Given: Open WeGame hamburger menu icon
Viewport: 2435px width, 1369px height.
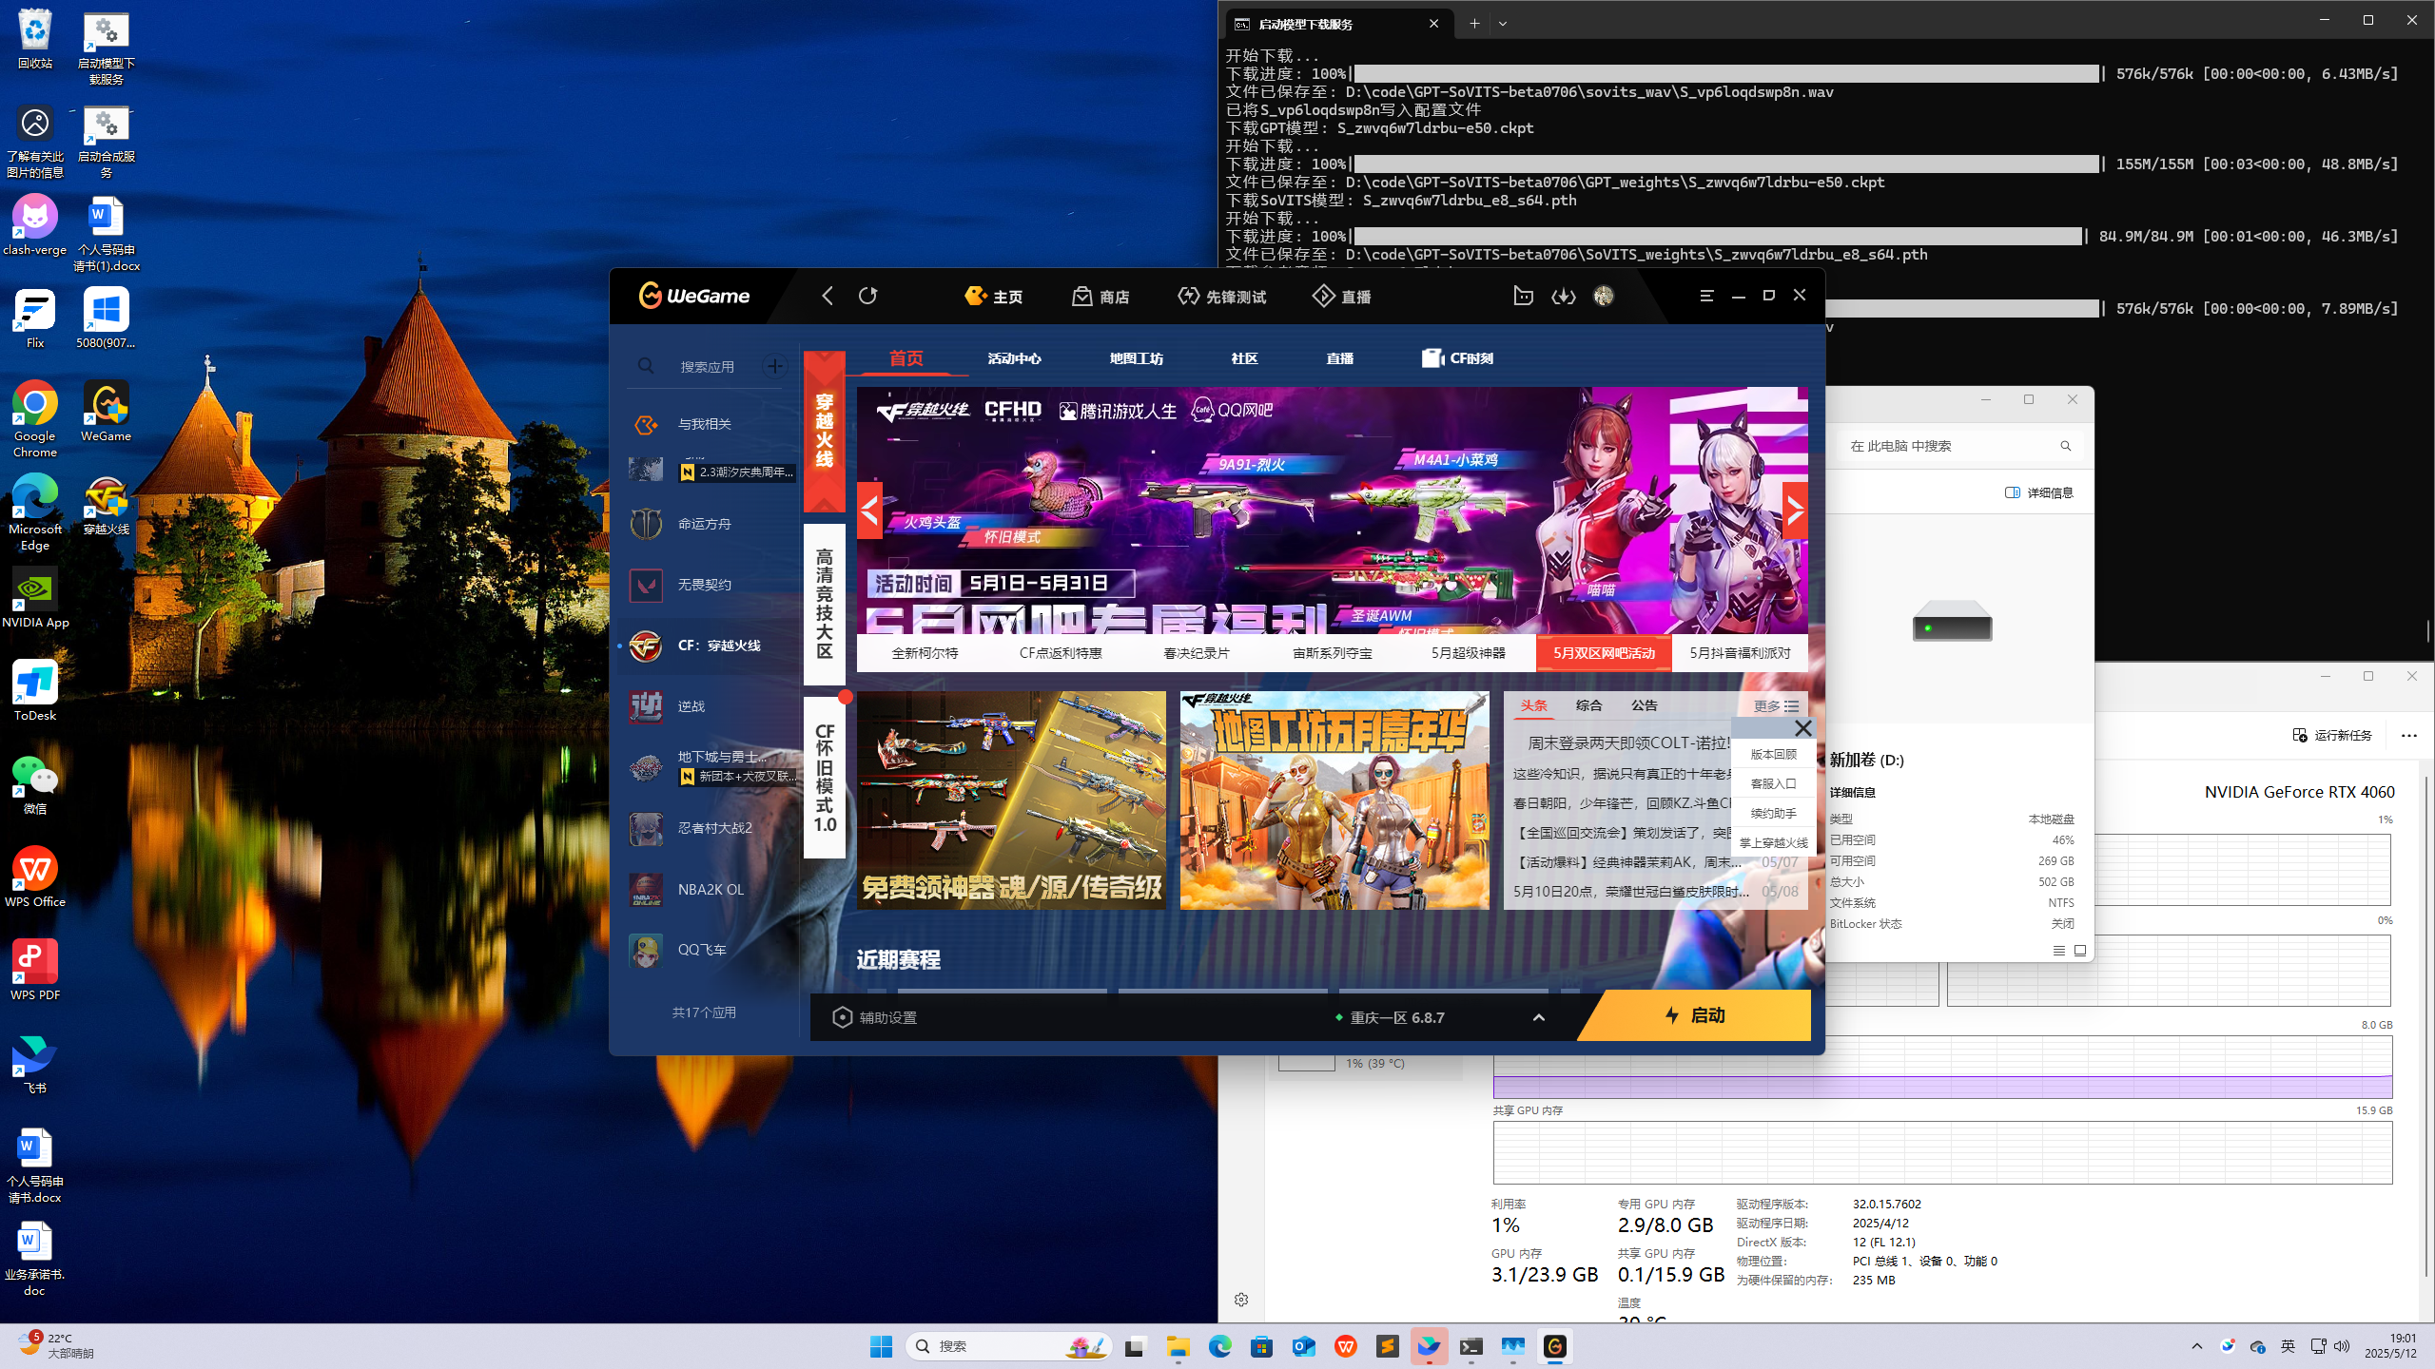Looking at the screenshot, I should [1706, 296].
